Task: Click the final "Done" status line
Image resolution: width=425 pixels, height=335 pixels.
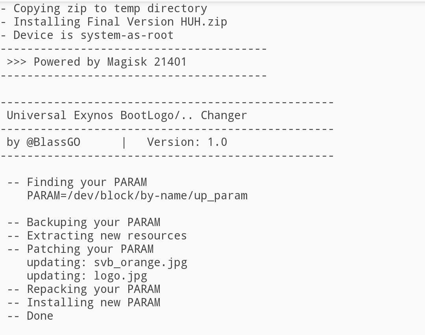Action: (x=40, y=316)
